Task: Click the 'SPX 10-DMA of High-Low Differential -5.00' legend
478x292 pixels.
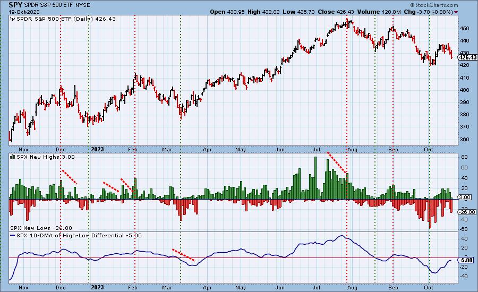Action: (x=79, y=236)
